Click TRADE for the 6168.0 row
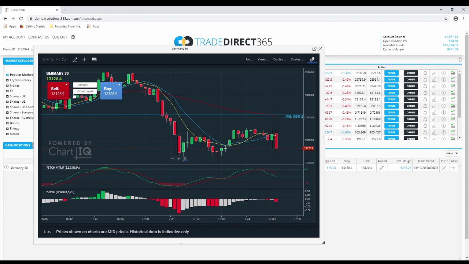The width and height of the screenshot is (469, 264). tap(391, 73)
